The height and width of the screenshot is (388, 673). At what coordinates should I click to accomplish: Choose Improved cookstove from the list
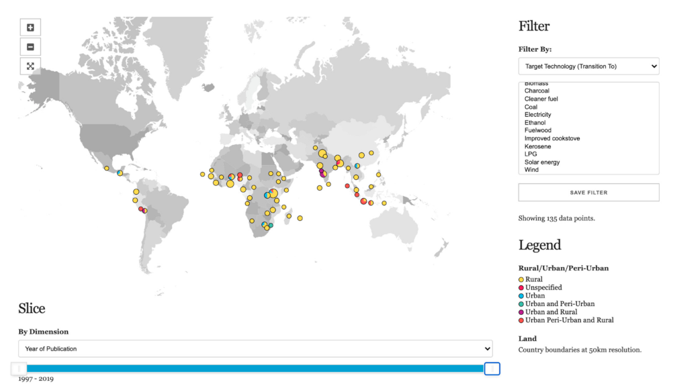pos(552,138)
